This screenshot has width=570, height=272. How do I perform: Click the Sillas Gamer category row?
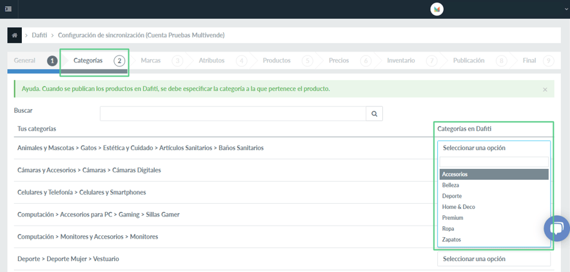click(99, 214)
